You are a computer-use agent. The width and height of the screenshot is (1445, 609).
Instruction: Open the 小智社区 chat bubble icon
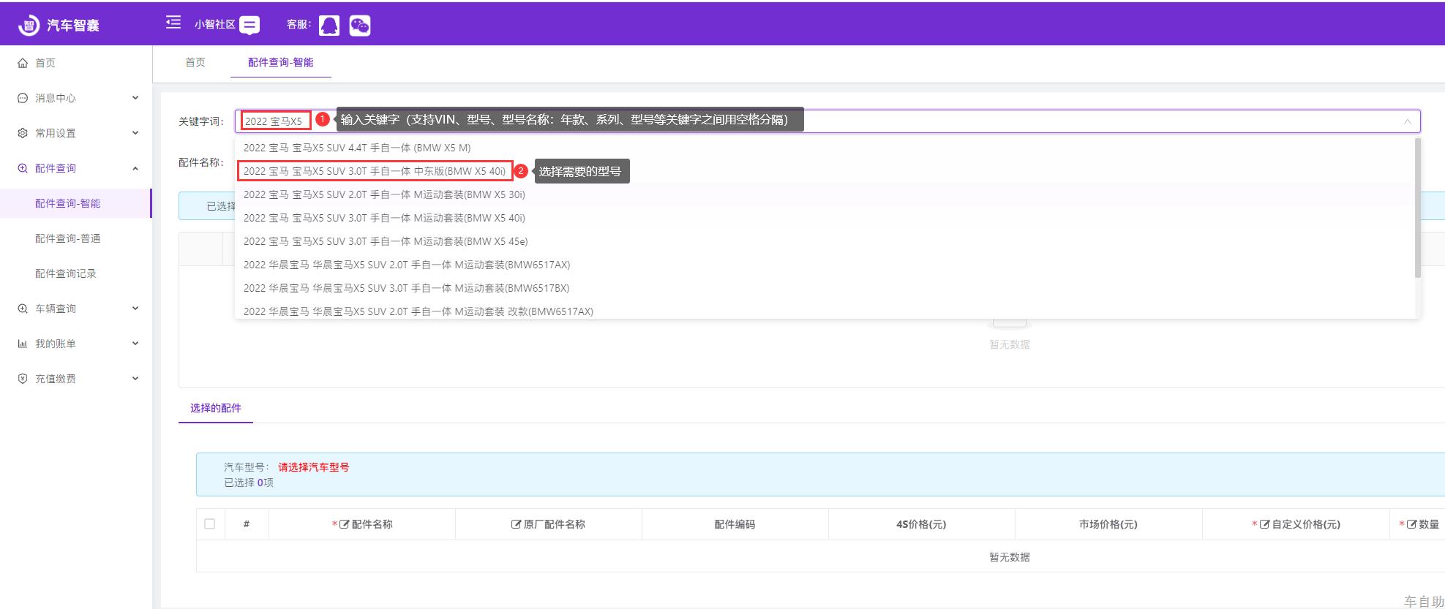pos(249,26)
